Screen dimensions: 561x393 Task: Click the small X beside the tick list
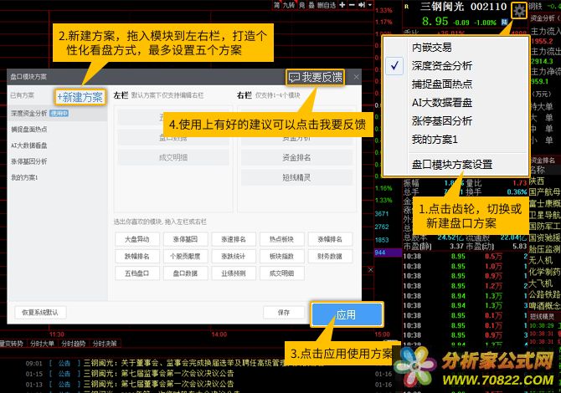point(371,270)
